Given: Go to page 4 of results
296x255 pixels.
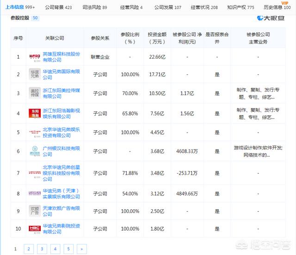Looking at the screenshot, I should coord(55,249).
